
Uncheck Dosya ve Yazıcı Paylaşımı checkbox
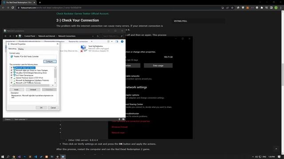point(12,70)
